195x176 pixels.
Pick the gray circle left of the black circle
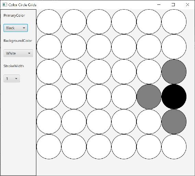point(149,97)
